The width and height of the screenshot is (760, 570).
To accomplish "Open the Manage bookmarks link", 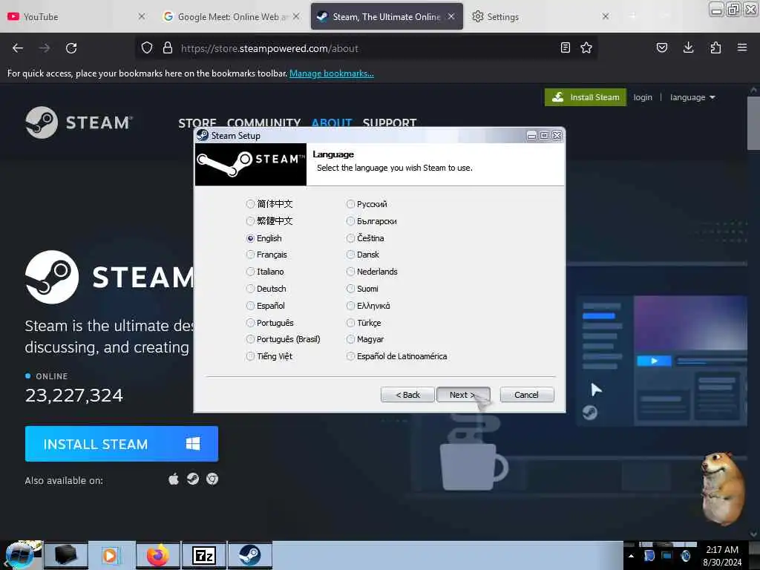I will [332, 73].
